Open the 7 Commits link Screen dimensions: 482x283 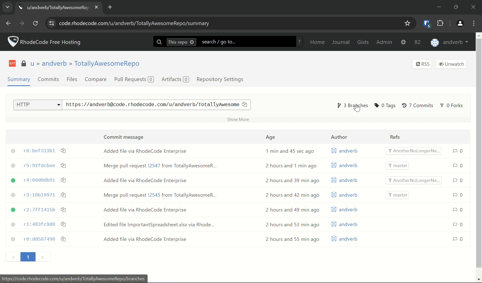417,105
